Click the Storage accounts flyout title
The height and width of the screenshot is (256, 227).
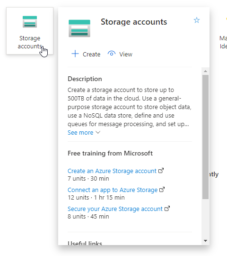tap(134, 22)
